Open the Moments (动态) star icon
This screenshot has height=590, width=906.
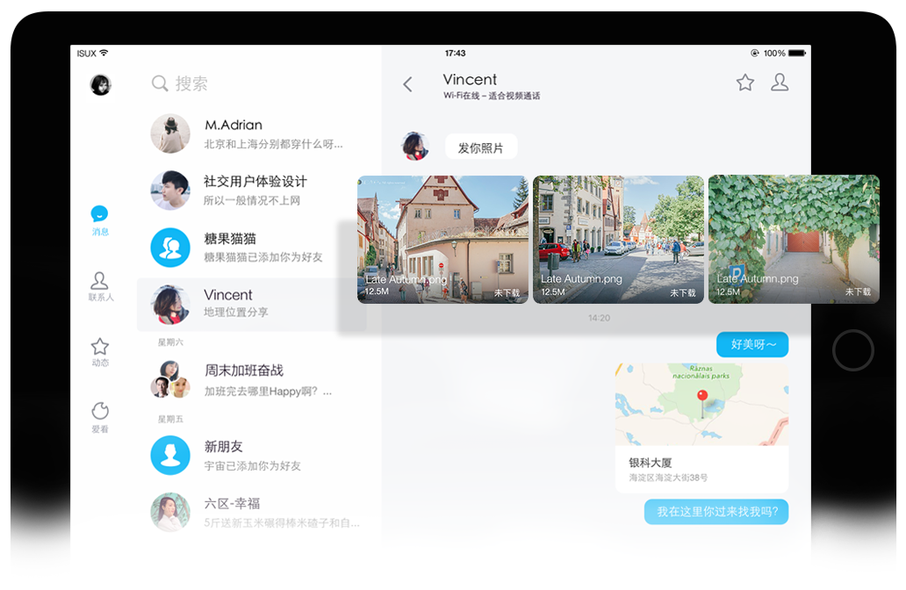click(x=100, y=347)
